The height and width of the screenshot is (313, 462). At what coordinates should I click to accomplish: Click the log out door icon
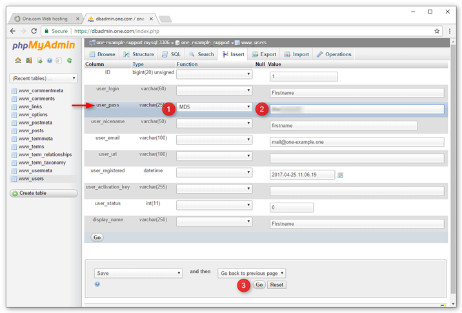(x=29, y=61)
